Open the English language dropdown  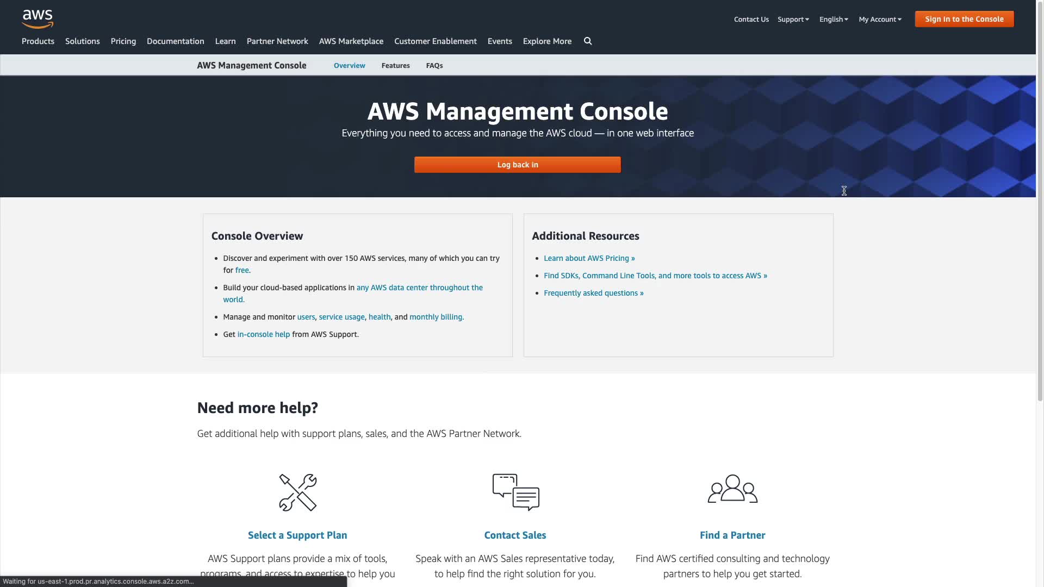834,19
